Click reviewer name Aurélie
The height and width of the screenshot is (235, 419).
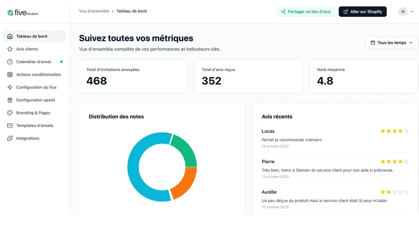(x=269, y=192)
